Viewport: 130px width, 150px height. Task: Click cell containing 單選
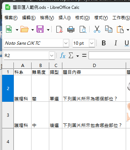tap(56, 88)
